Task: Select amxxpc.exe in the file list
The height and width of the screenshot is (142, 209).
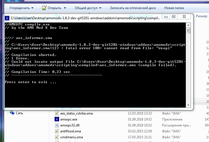Action: point(69,119)
